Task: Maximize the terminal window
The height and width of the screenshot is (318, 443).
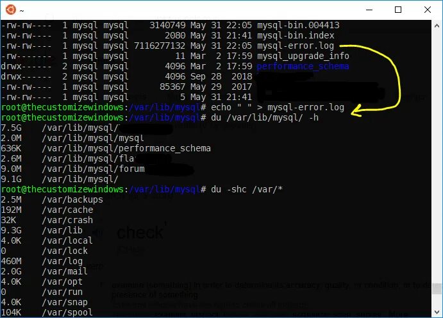Action: 397,10
